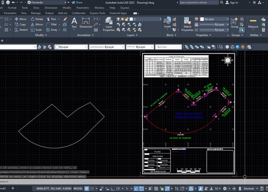The image size is (268, 192).
Task: Select the Trim tool
Action: [51, 19]
